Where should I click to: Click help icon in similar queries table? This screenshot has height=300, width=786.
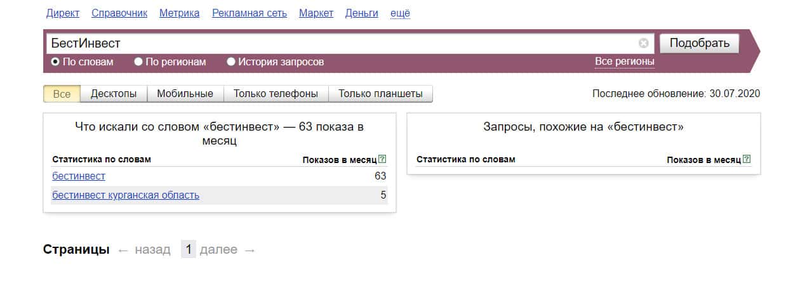tap(747, 159)
